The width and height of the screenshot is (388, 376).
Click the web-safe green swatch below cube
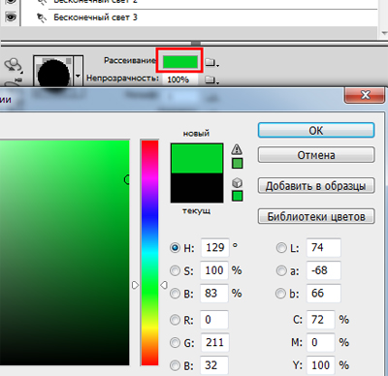pos(238,196)
